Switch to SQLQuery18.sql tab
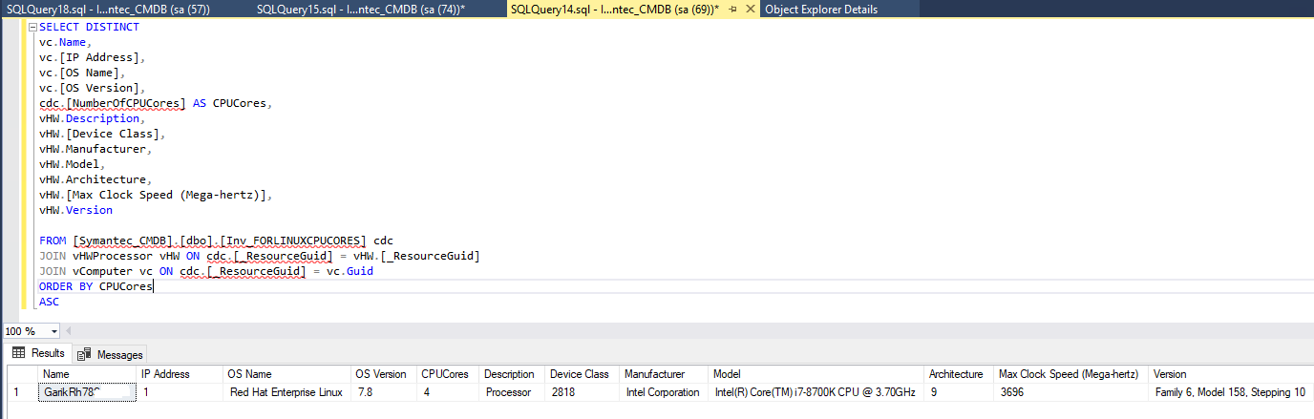 click(108, 10)
